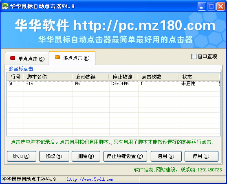Open the http://www.5vdd.com link
Screen dimensions: 227x184
pos(90,180)
